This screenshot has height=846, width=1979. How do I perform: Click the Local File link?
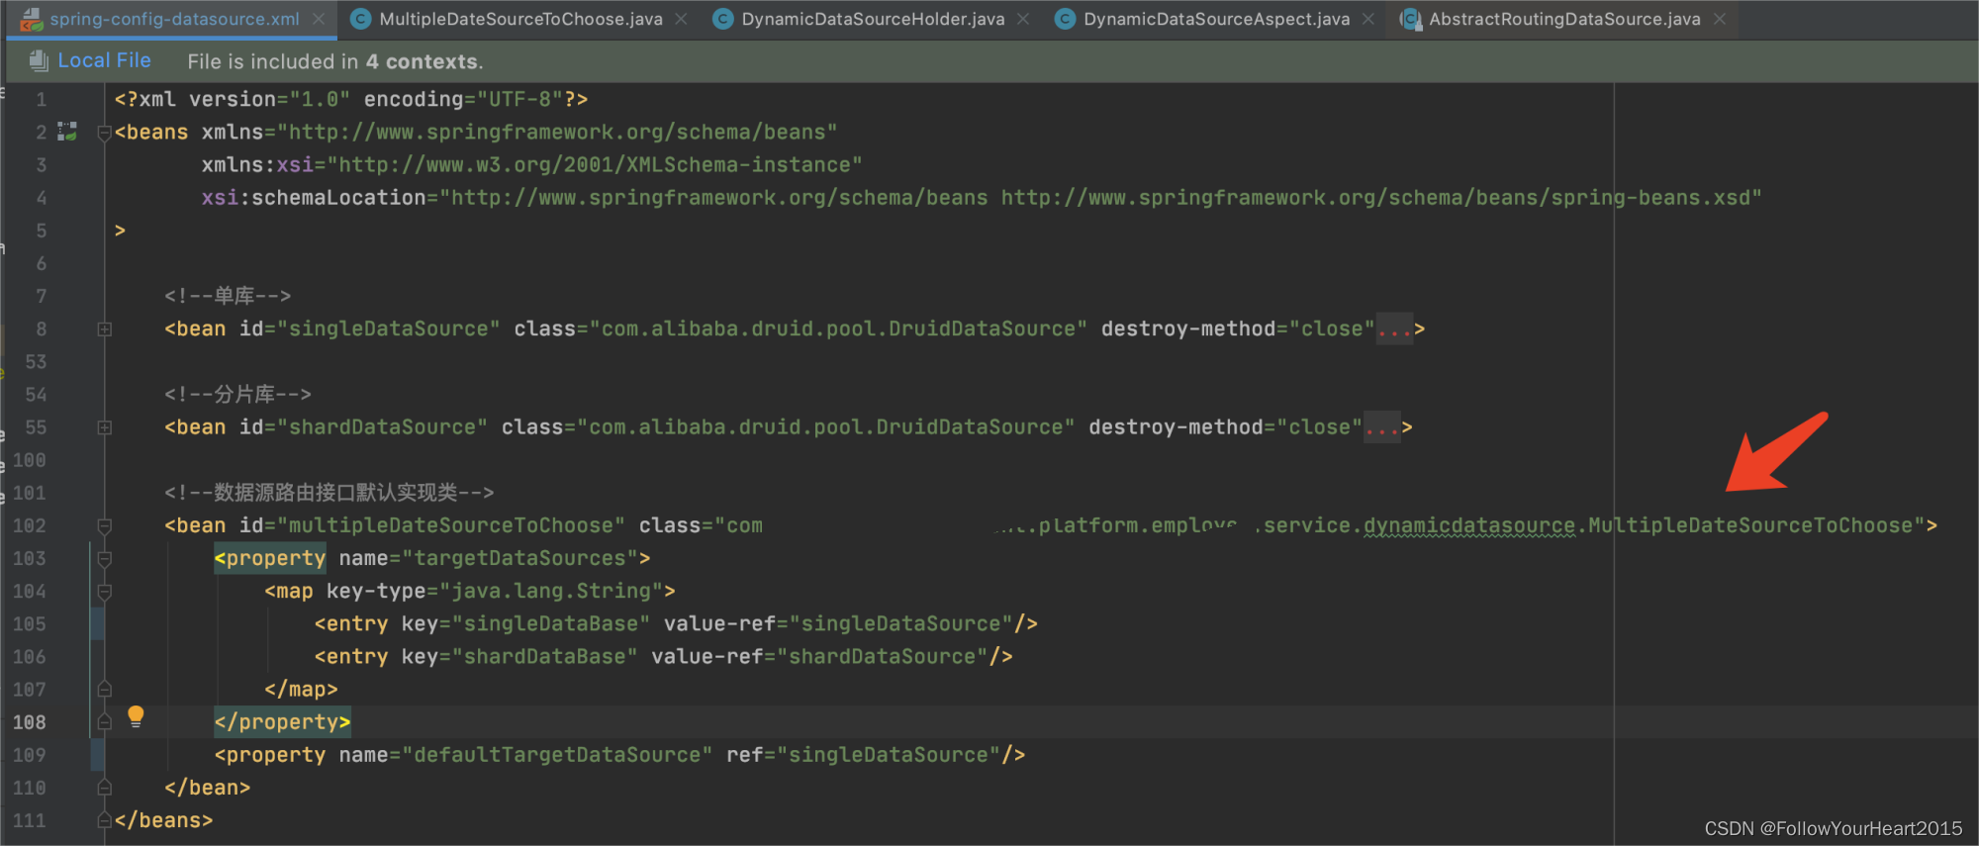click(x=104, y=60)
